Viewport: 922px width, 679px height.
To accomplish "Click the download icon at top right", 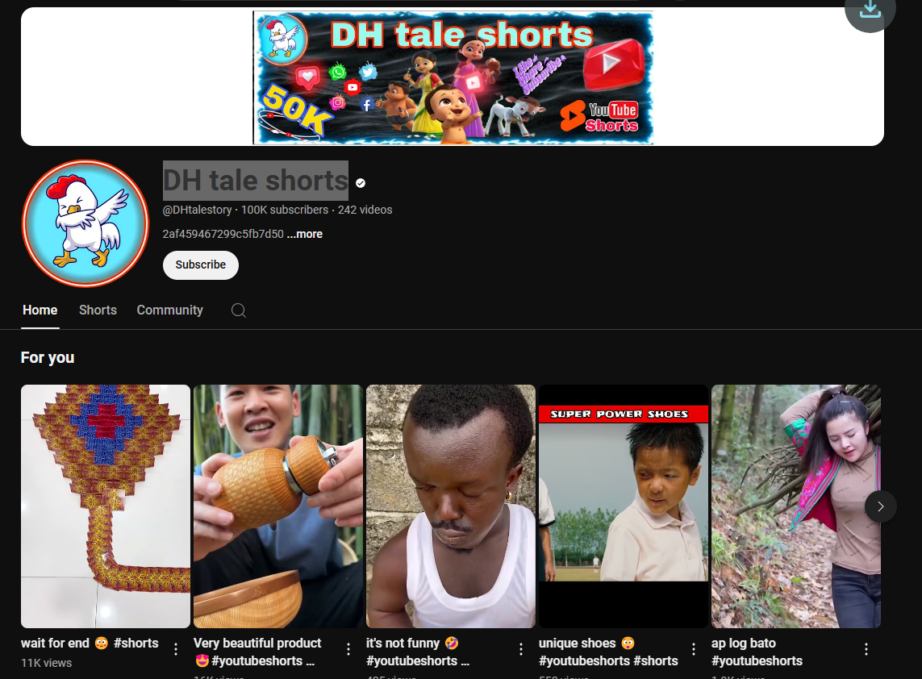I will click(x=870, y=9).
